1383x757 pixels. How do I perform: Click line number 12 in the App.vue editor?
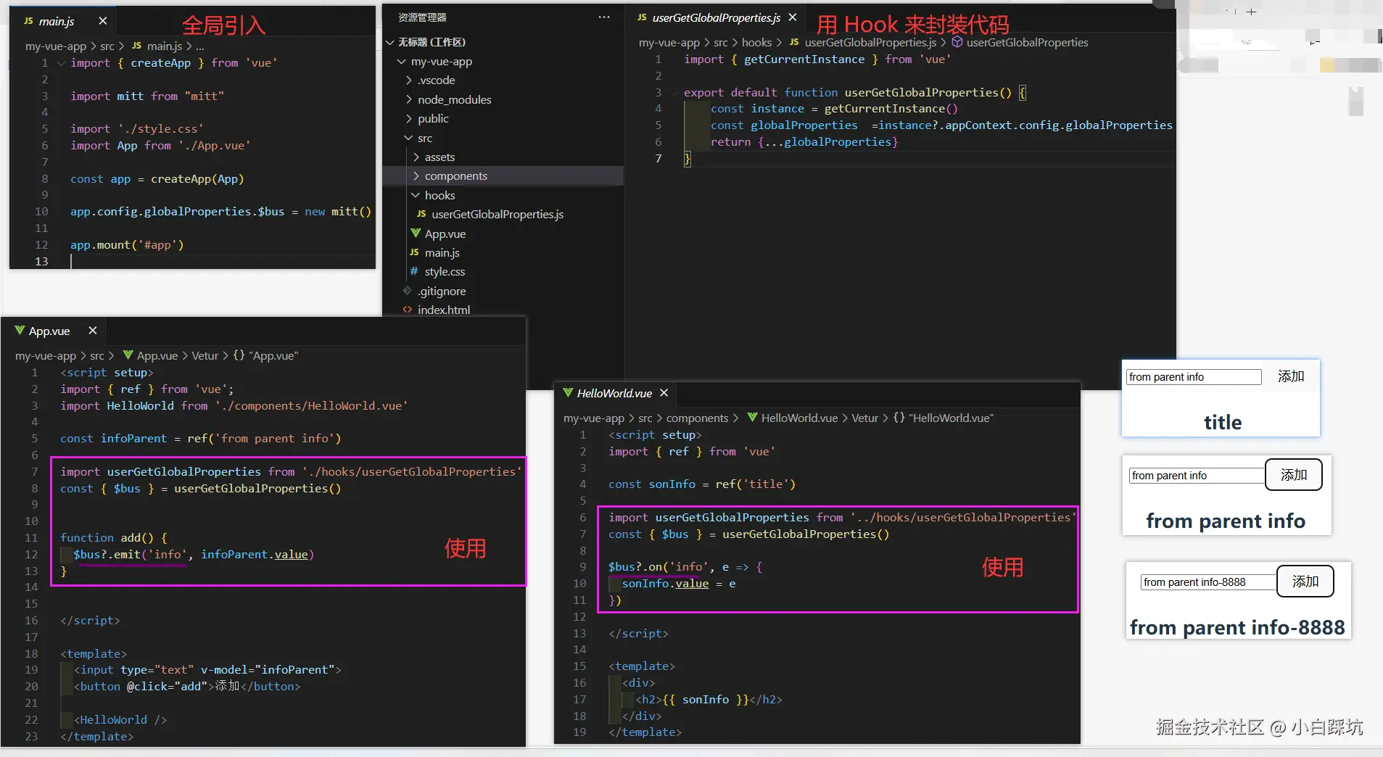click(x=31, y=554)
